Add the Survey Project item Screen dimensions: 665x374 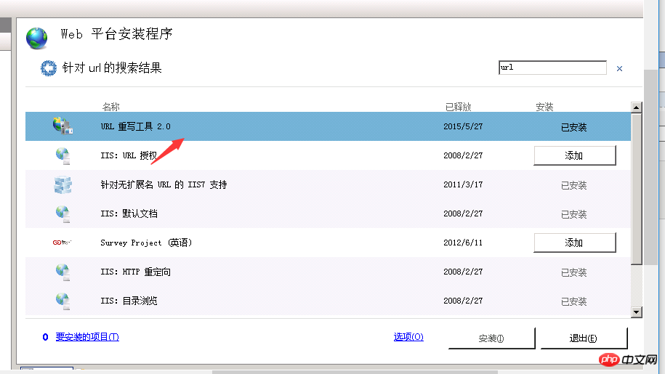coord(575,243)
